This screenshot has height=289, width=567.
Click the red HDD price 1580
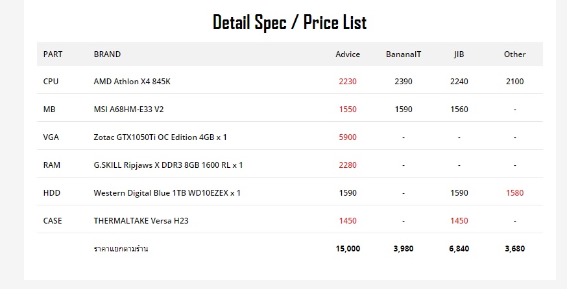(x=514, y=193)
